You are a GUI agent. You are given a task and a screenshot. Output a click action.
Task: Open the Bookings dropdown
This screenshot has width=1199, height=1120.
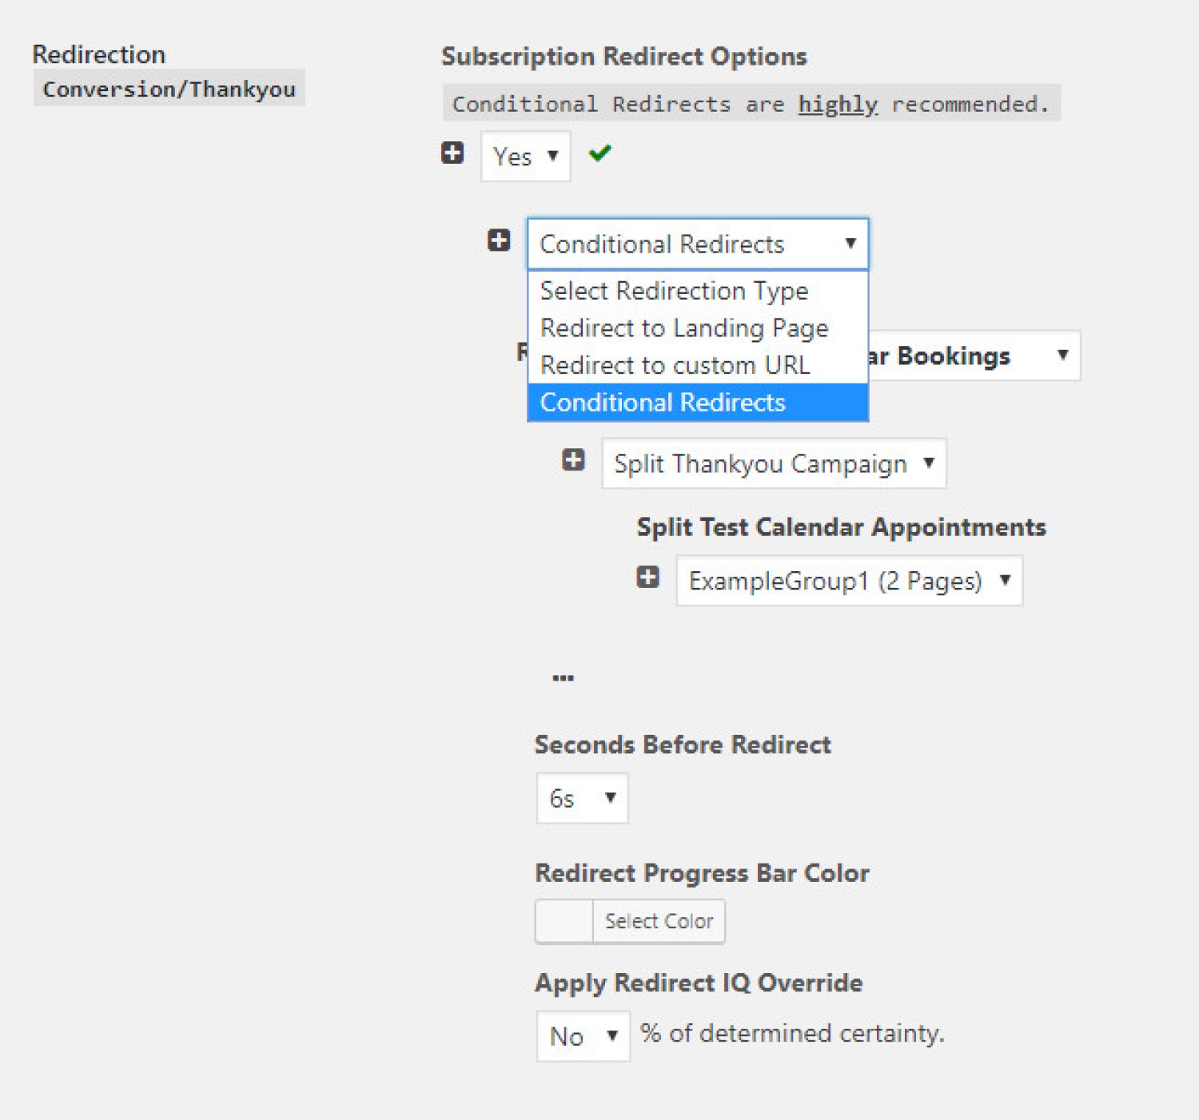[x=974, y=355]
